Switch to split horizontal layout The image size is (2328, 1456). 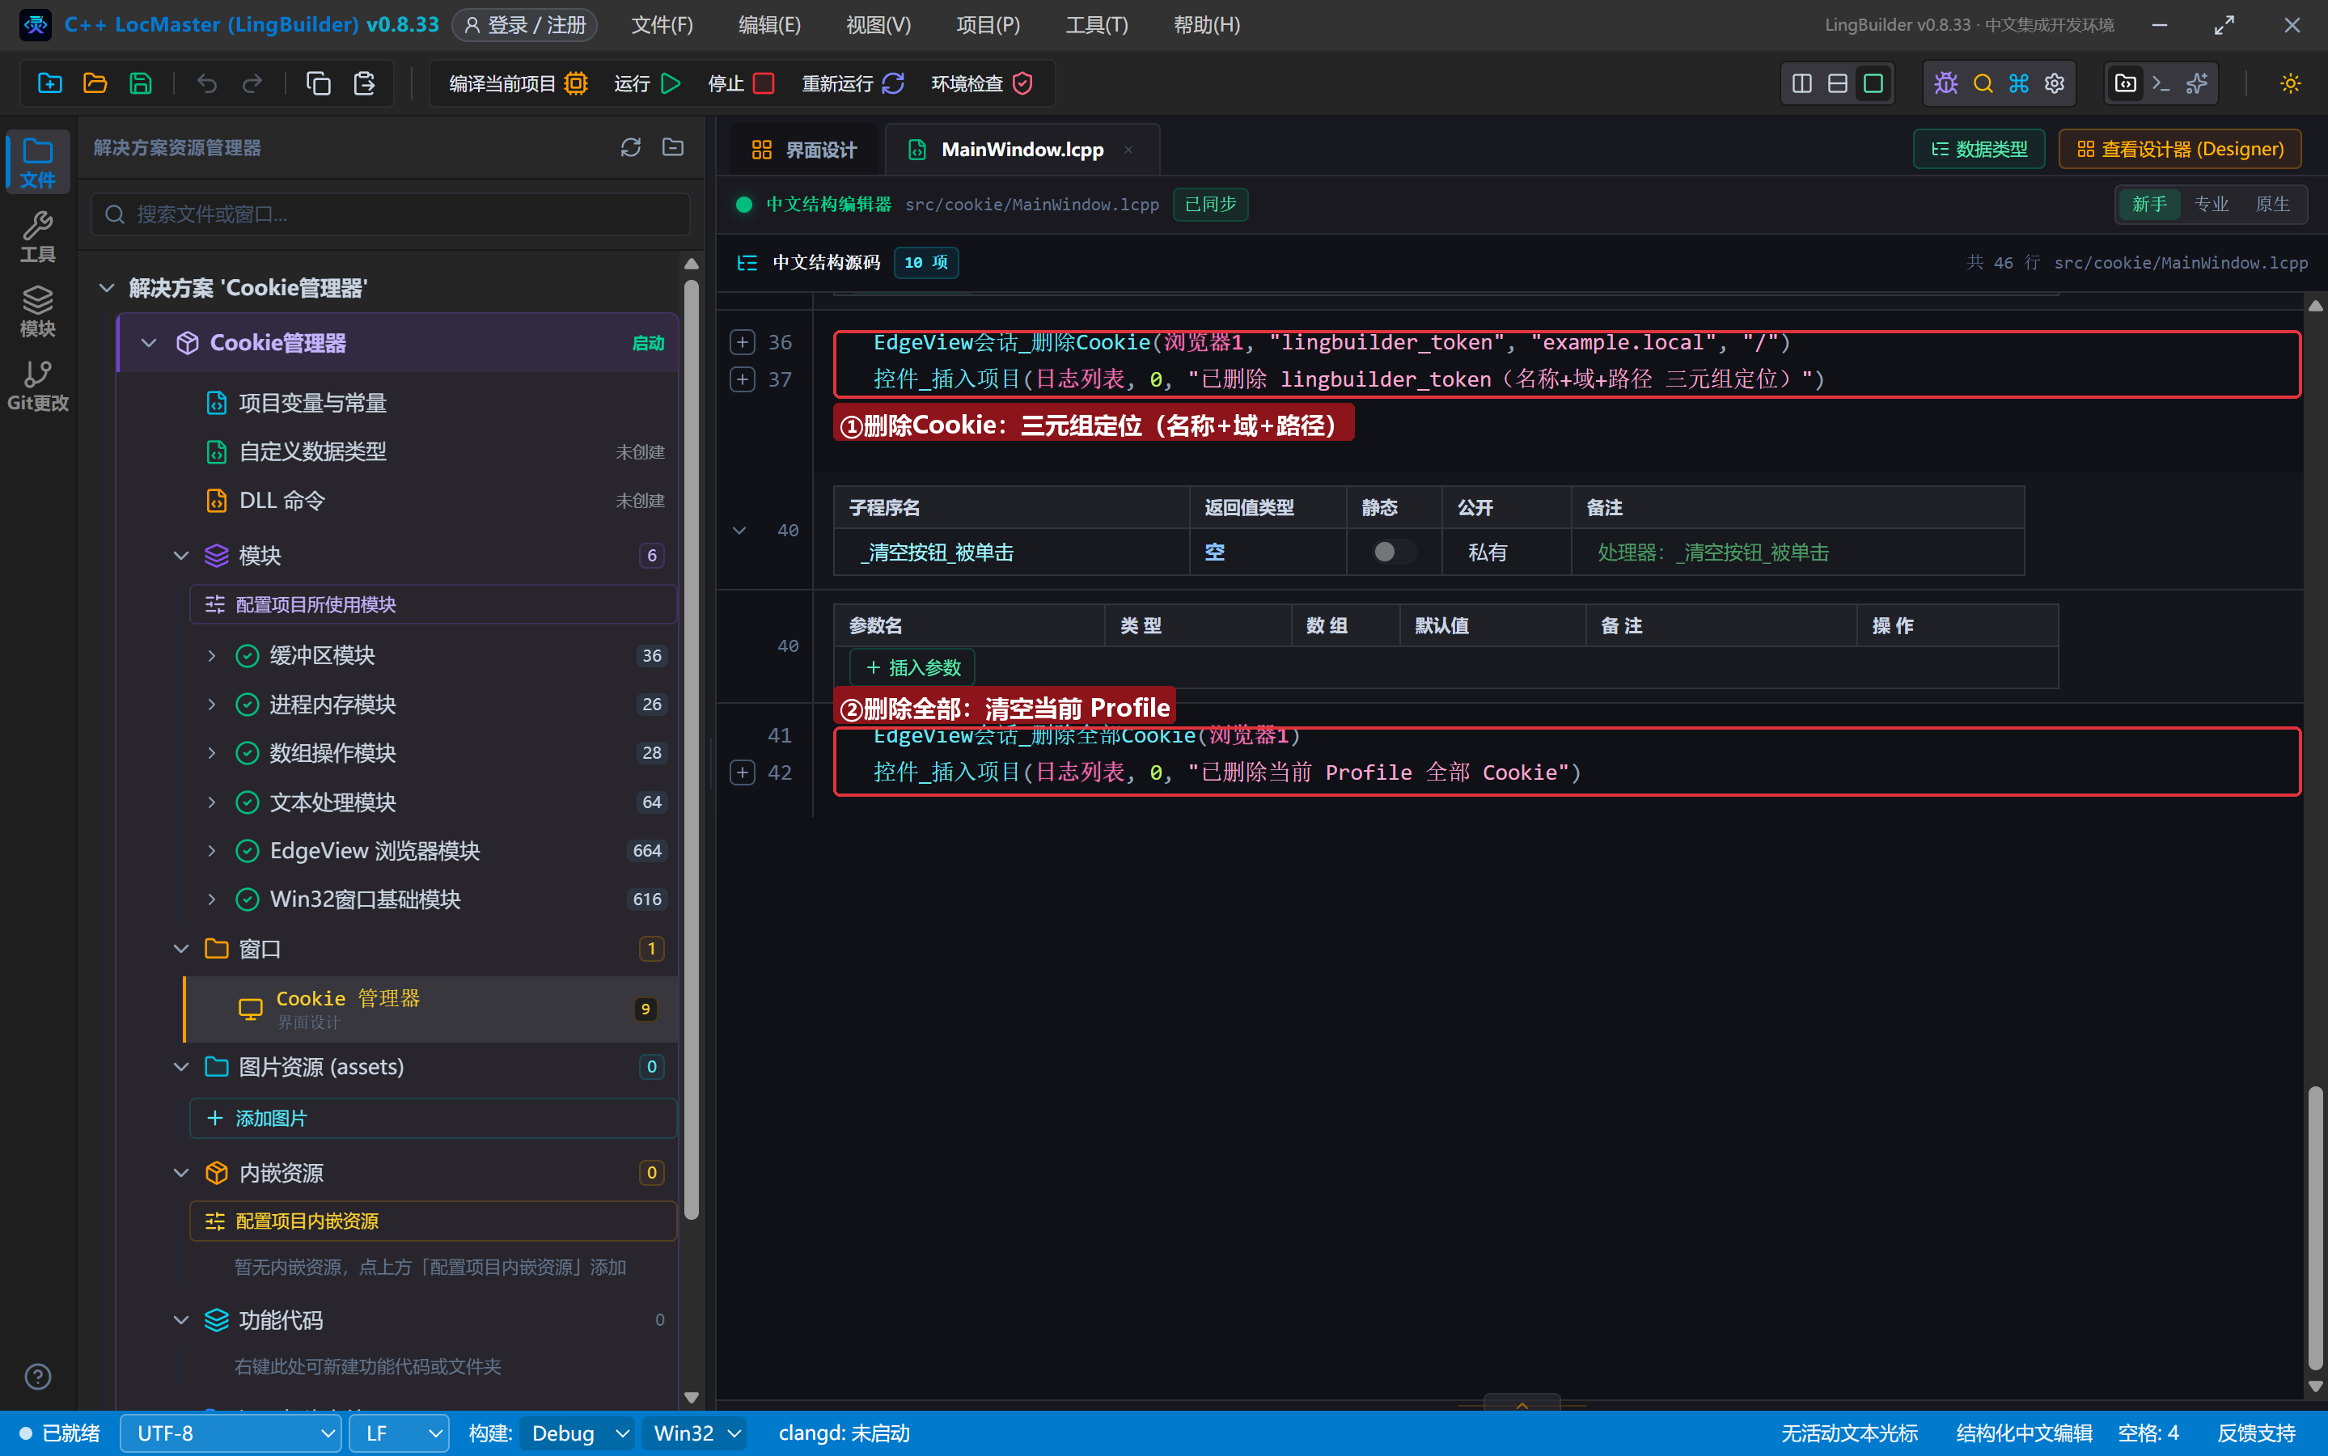click(1838, 84)
